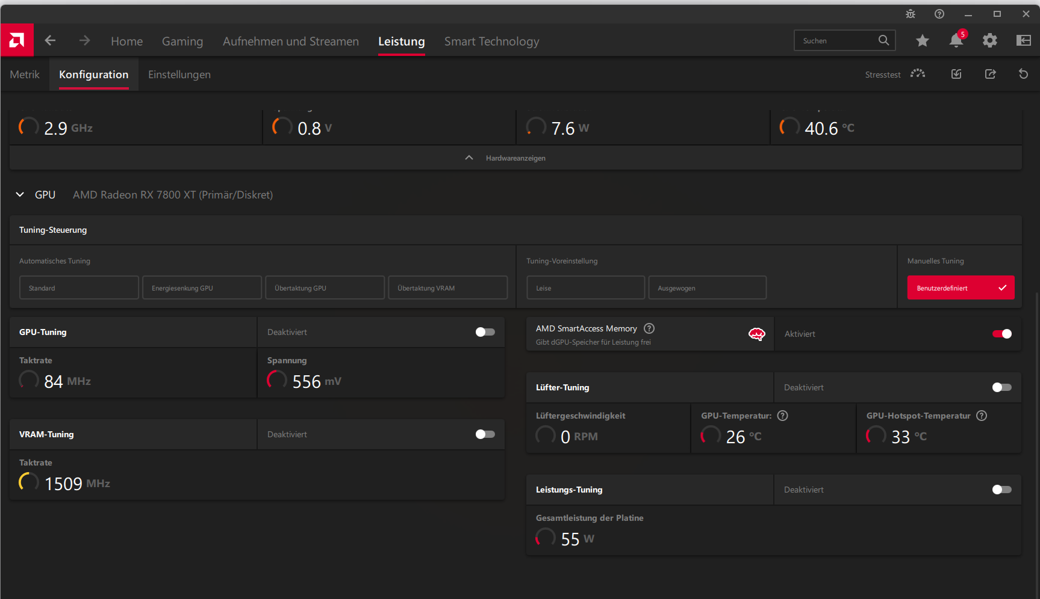Screen dimensions: 1040x599
Task: Open notifications bell icon
Action: (x=956, y=40)
